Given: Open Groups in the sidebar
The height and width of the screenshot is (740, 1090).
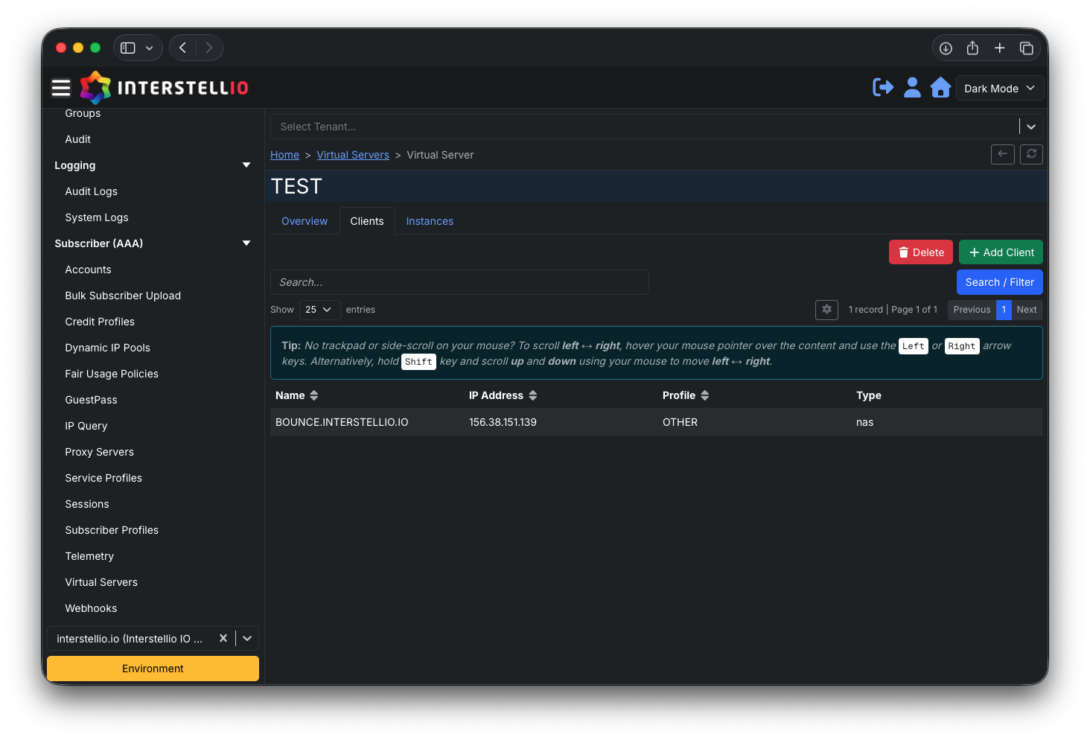Looking at the screenshot, I should point(83,113).
